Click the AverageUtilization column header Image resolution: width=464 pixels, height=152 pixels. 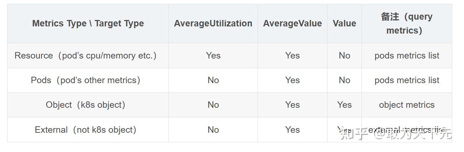coord(213,24)
